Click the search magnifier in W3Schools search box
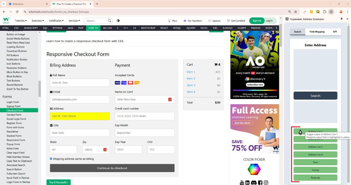 click(109, 21)
